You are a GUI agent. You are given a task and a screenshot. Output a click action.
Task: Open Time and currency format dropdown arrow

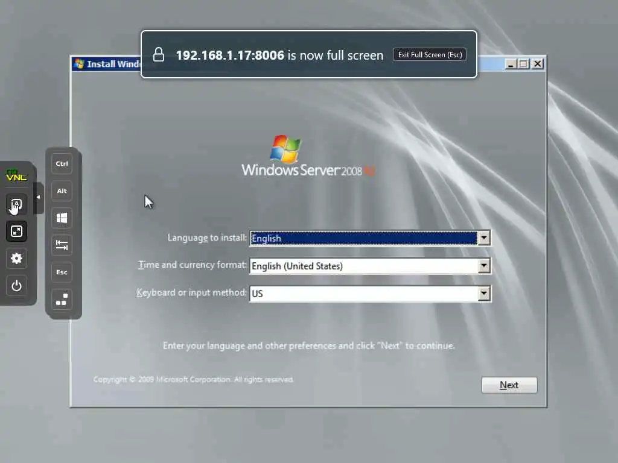click(x=483, y=266)
